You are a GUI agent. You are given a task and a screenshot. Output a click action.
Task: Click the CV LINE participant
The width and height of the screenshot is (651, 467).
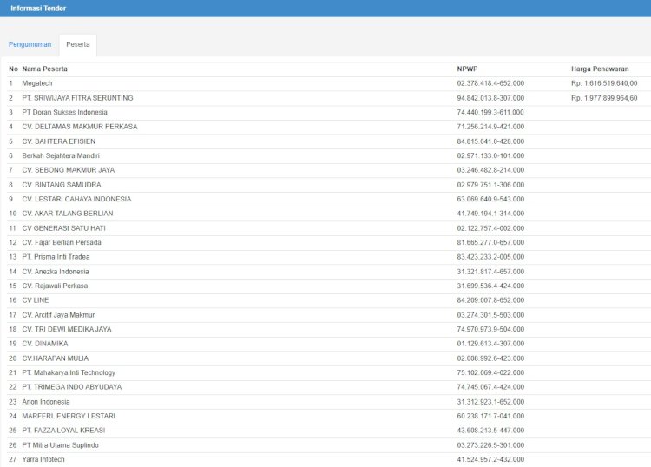coord(36,300)
